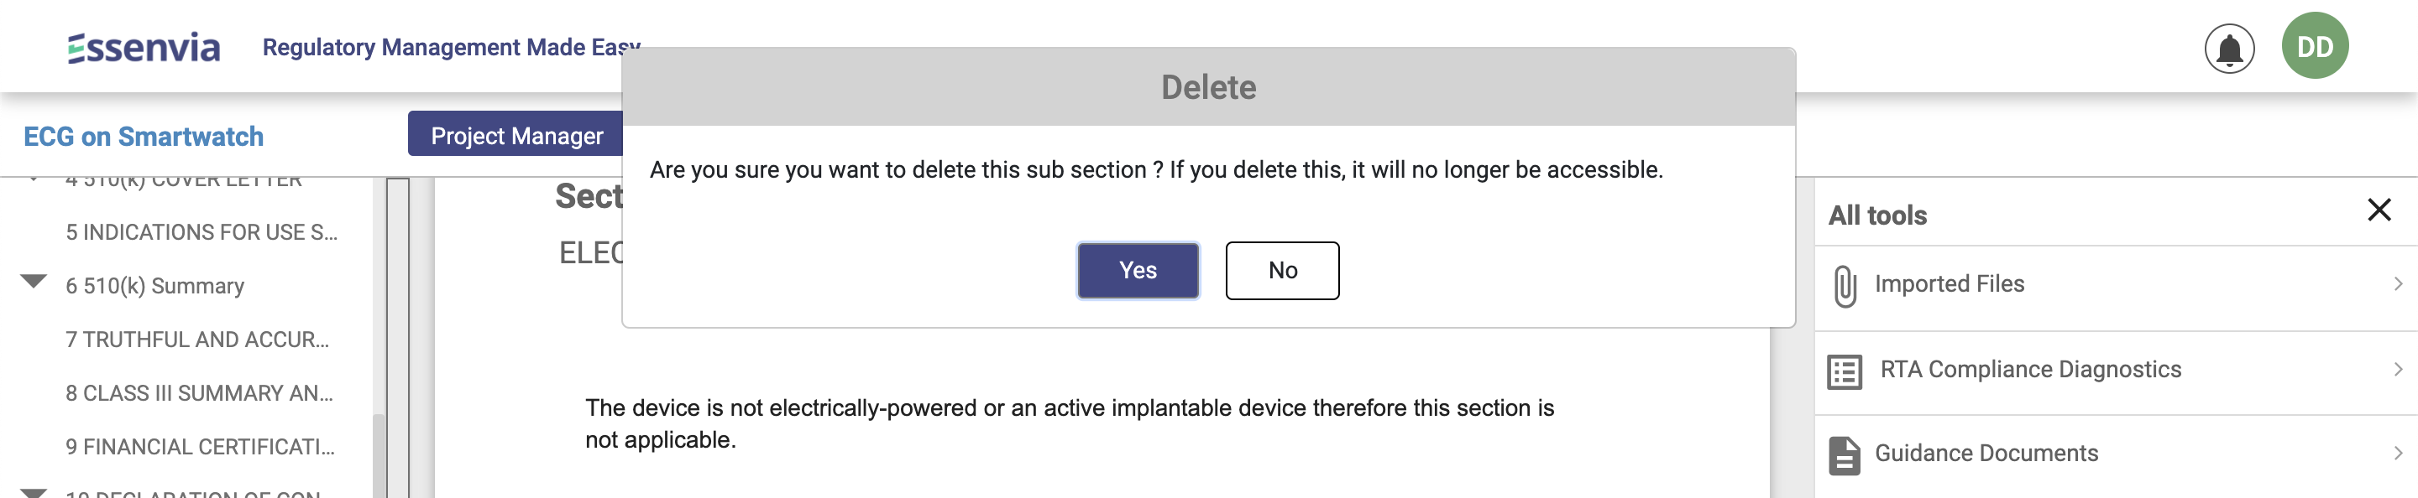This screenshot has width=2418, height=498.
Task: Close the All tools panel
Action: (x=2379, y=209)
